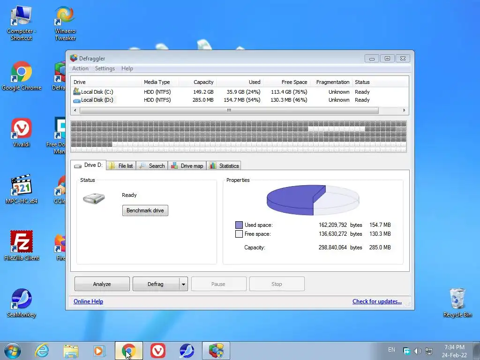Sort by Free Space column header

pyautogui.click(x=286, y=82)
